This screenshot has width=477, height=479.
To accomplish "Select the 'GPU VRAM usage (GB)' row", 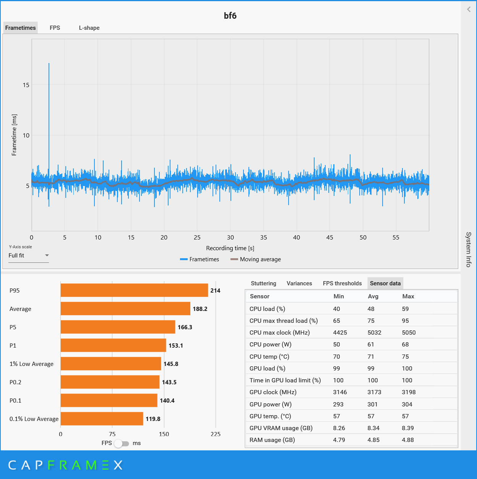I will [x=351, y=428].
